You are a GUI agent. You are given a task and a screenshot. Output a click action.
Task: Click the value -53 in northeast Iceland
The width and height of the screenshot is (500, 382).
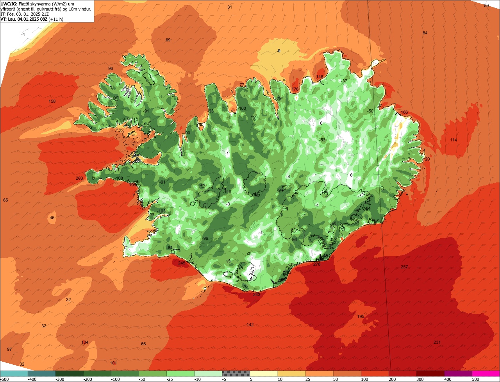pos(322,140)
